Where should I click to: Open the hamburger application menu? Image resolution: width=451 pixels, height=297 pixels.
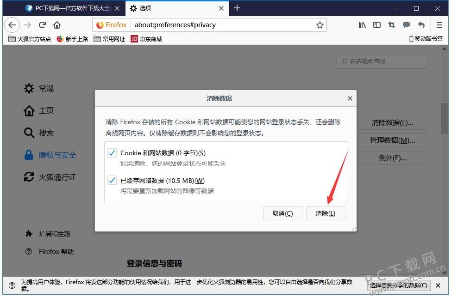439,25
